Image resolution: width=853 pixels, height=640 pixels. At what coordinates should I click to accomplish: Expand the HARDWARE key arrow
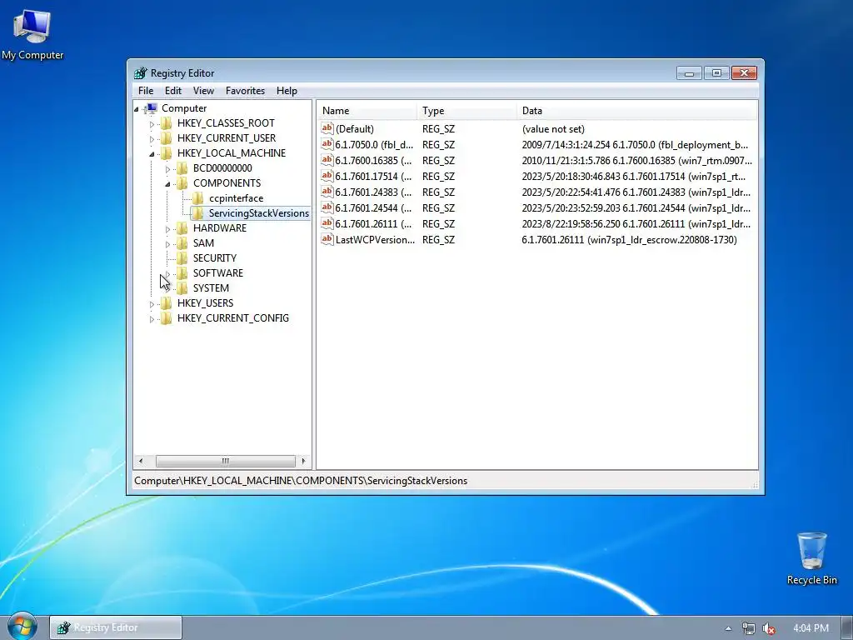point(167,229)
